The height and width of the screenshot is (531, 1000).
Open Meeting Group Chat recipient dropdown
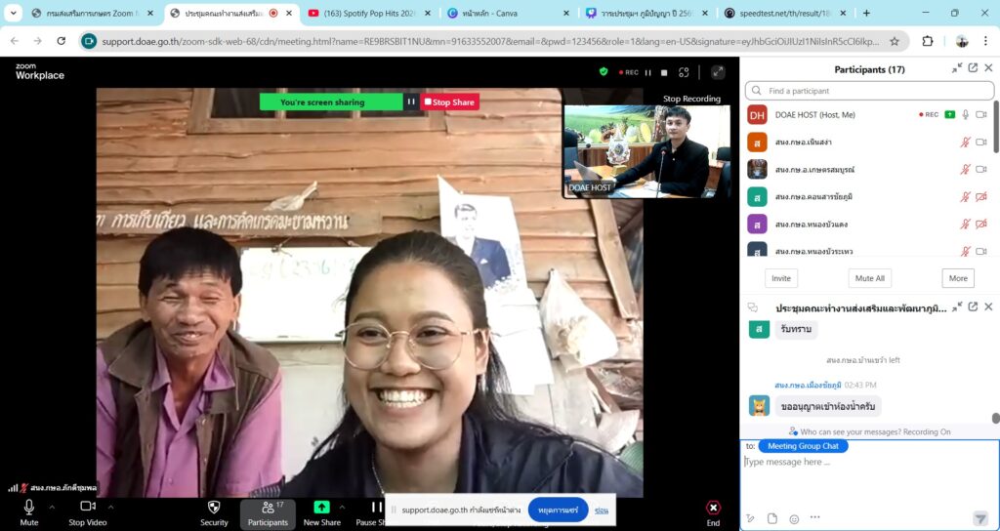click(x=803, y=446)
